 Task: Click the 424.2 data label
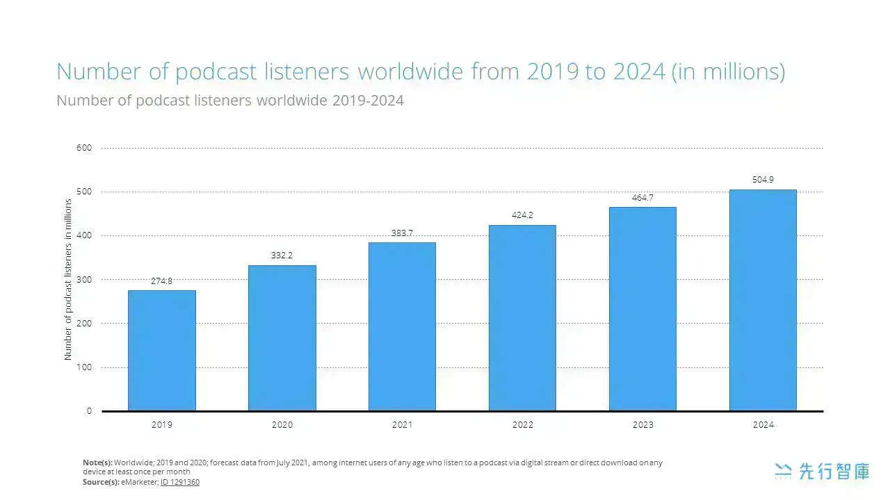[522, 215]
